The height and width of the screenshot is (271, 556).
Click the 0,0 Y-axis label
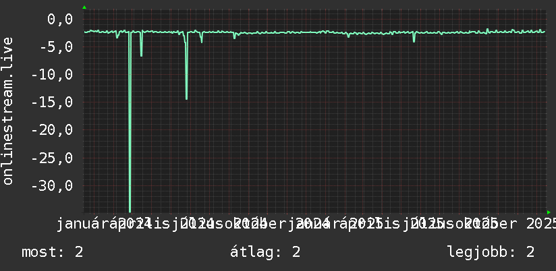[60, 19]
